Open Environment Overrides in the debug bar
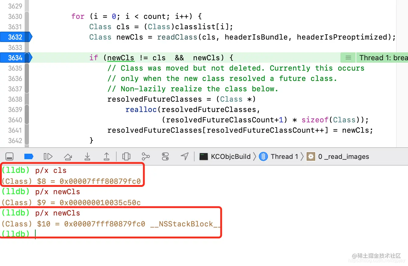Screen dimensions: 408x266 (165, 156)
